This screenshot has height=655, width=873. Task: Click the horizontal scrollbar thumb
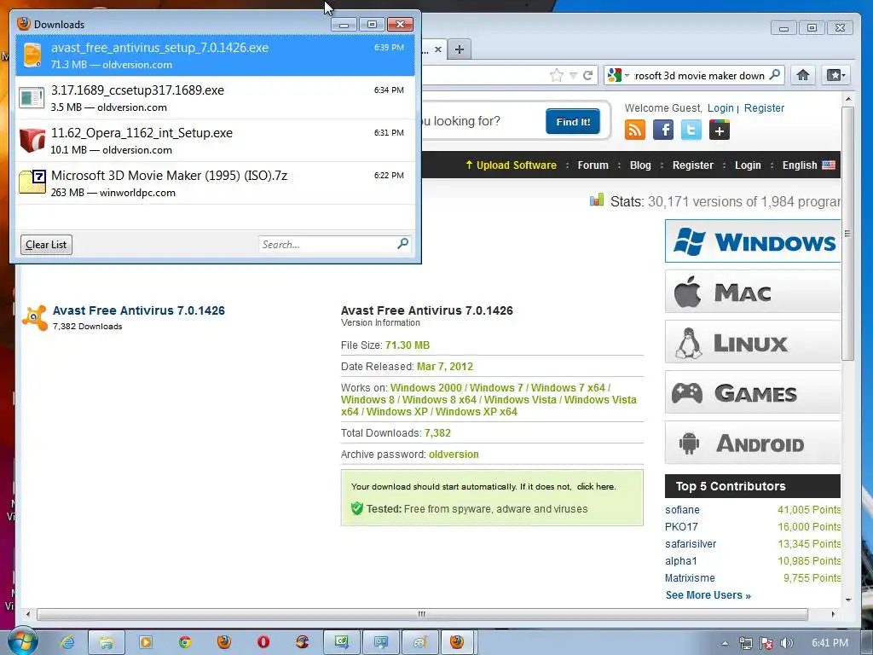422,614
